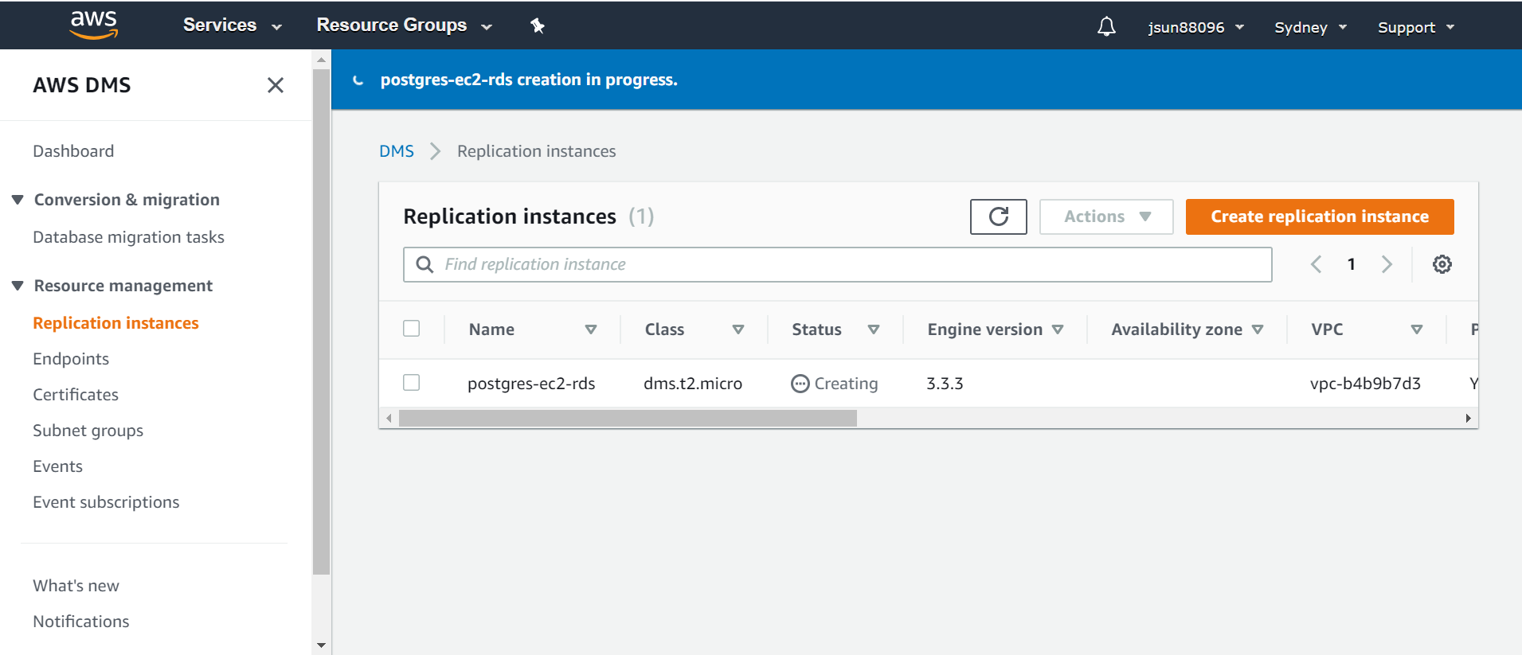Expand the Services dropdown menu
1522x655 pixels.
pos(232,25)
